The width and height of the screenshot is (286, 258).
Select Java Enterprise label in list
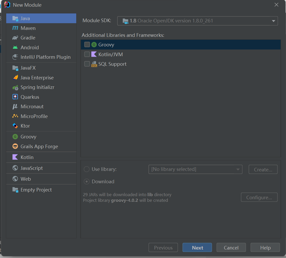[37, 78]
